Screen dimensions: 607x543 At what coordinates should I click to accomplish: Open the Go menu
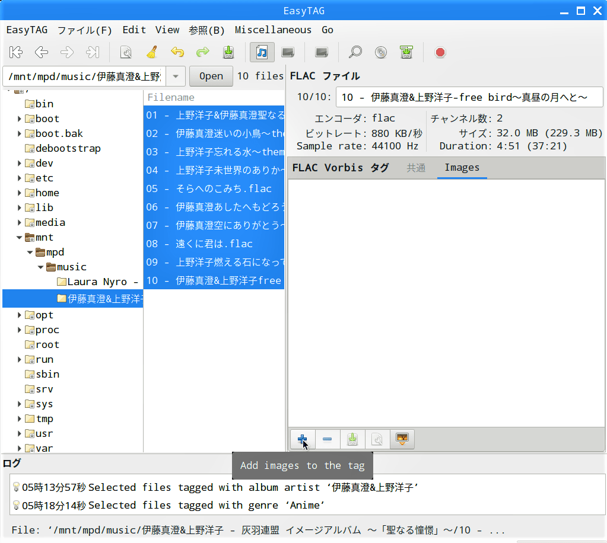point(327,30)
